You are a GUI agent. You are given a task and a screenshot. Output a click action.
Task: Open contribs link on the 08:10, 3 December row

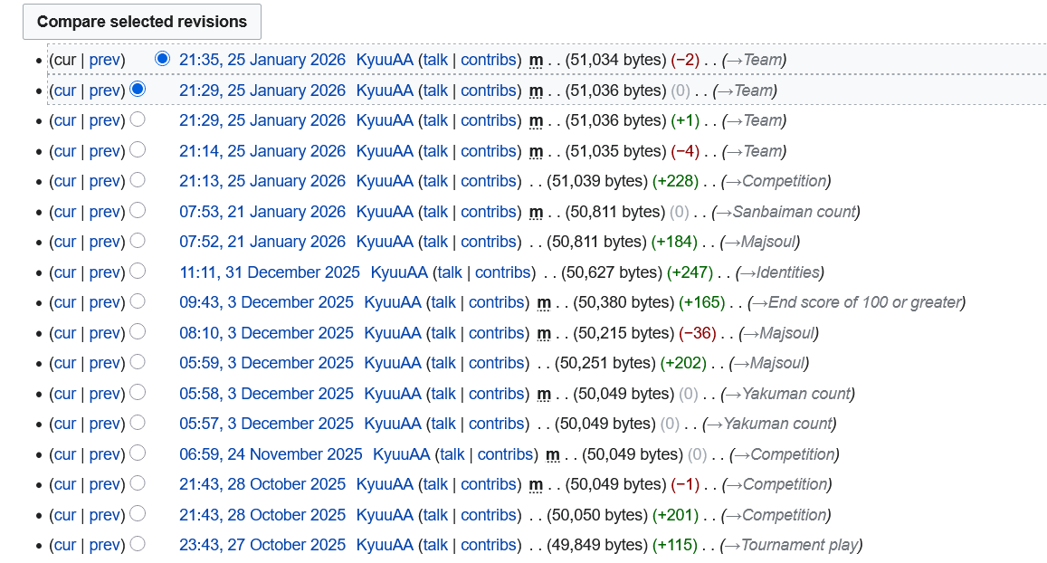pyautogui.click(x=497, y=332)
